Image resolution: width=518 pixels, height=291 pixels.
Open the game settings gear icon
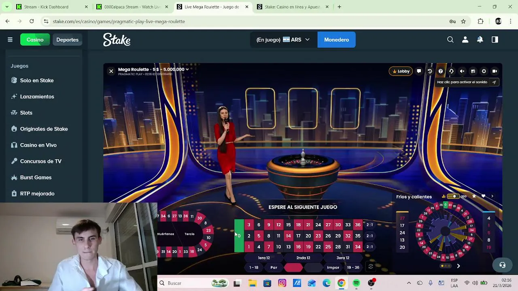click(x=484, y=71)
